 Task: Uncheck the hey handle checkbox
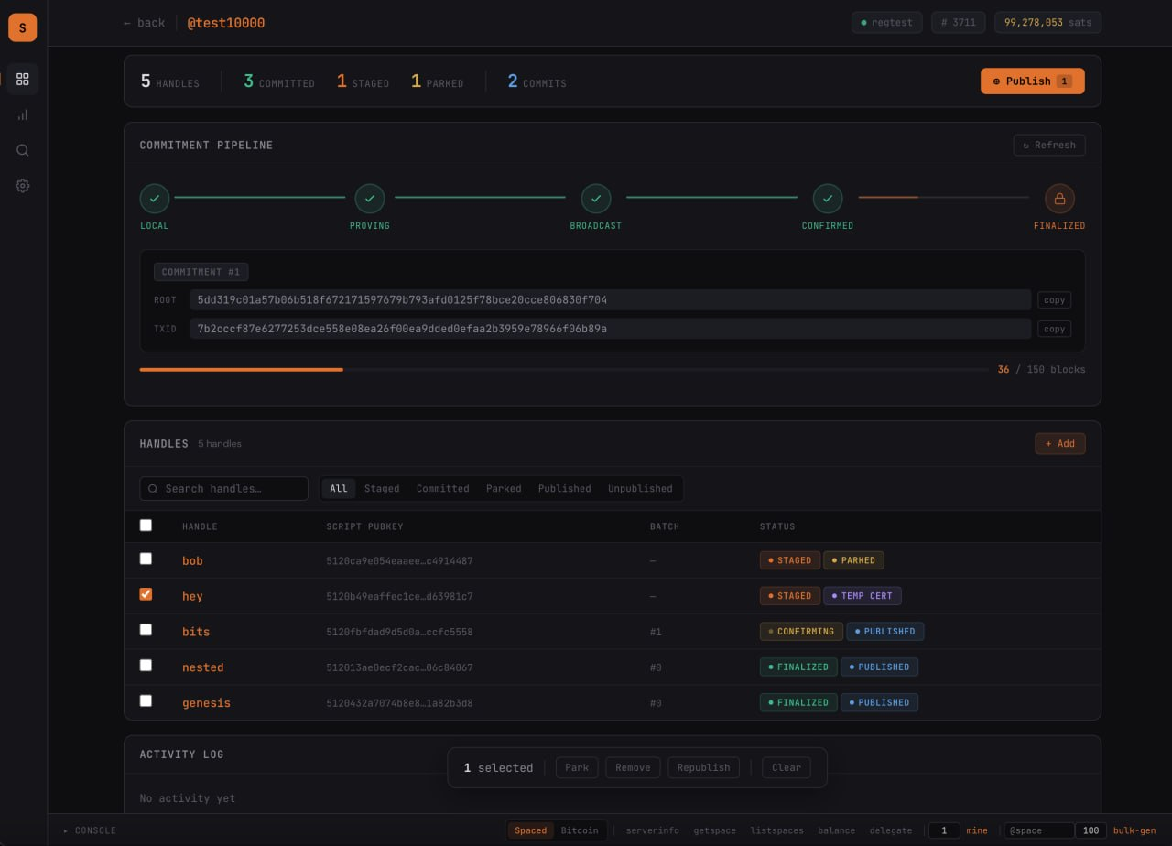[146, 594]
